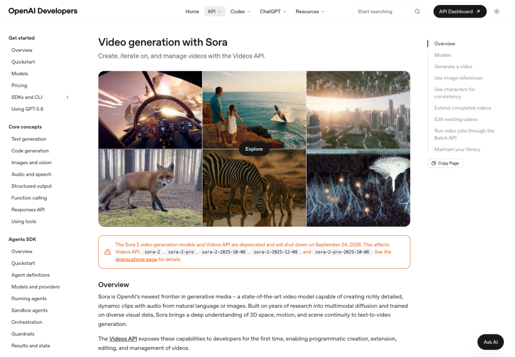Click the sora-2-pro-2025-10-06 code tag
515x357 pixels.
point(342,252)
